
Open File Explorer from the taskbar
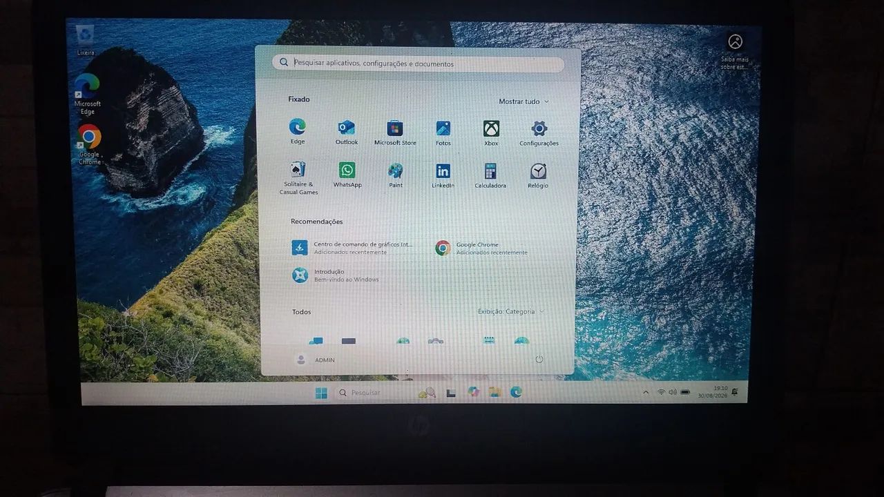tap(494, 392)
